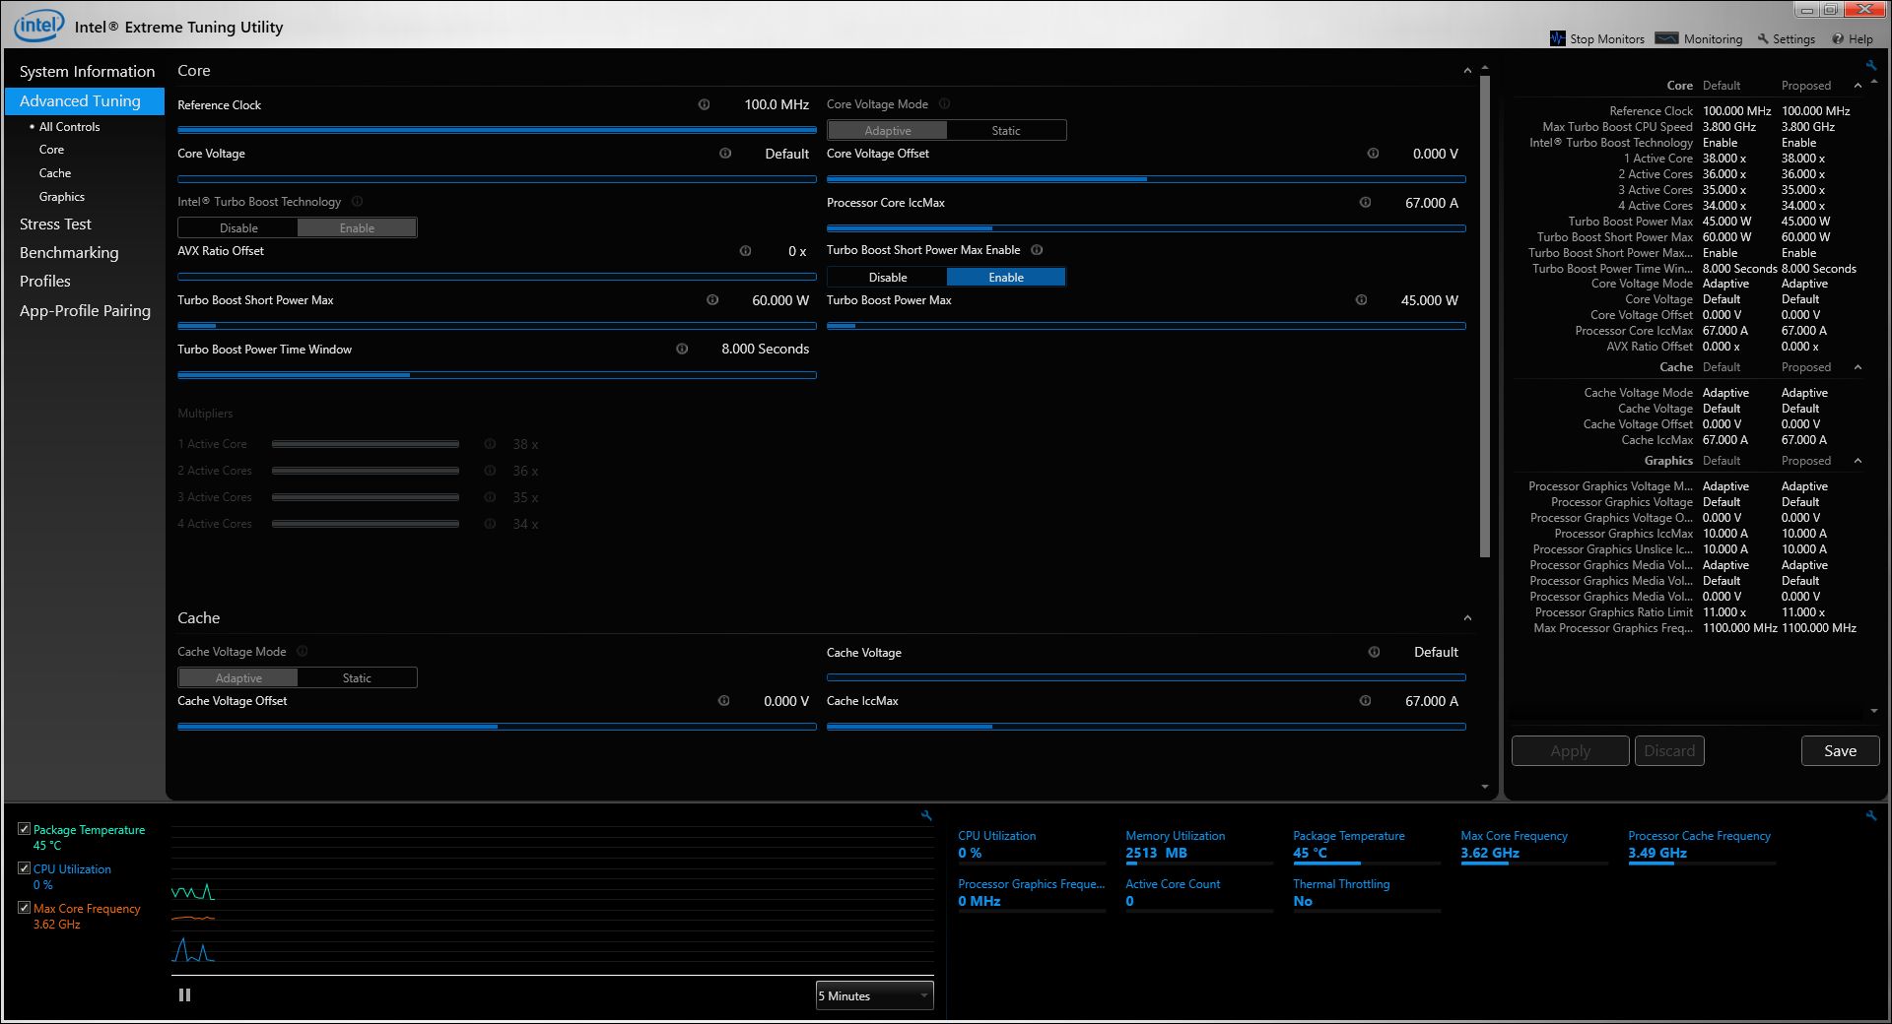The width and height of the screenshot is (1892, 1024).
Task: Open proposed settings panel wrench icon
Action: click(1871, 65)
